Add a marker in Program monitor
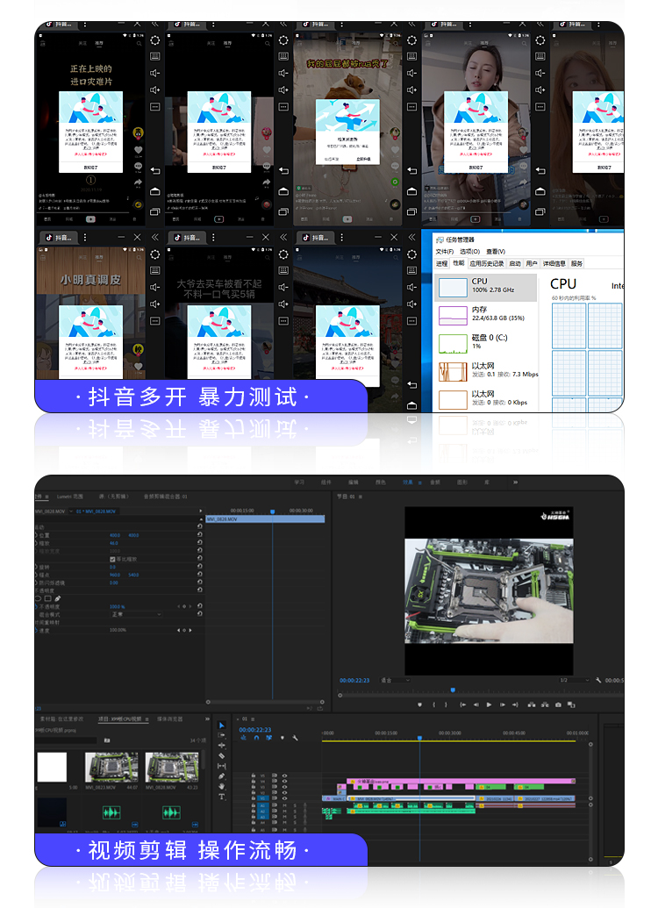Screen dimensions: 658x908 [x=419, y=704]
